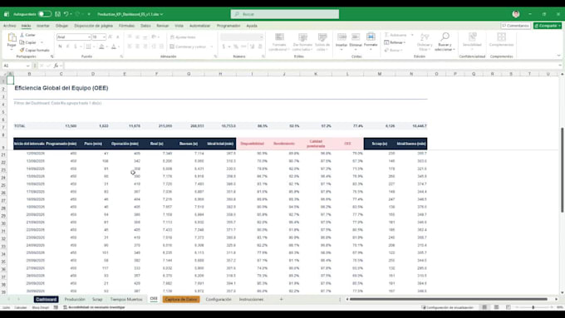Open the Scrap sheet tab
The image size is (565, 318).
(97, 299)
